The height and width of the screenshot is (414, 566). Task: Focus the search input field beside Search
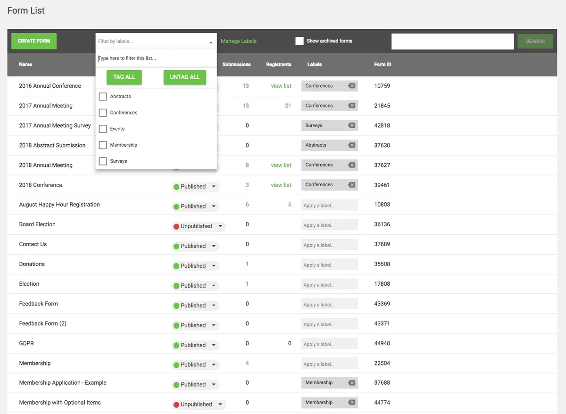pyautogui.click(x=453, y=41)
